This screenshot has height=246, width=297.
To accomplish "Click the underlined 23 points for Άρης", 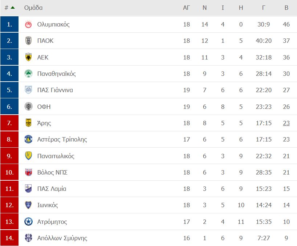I will (x=286, y=123).
